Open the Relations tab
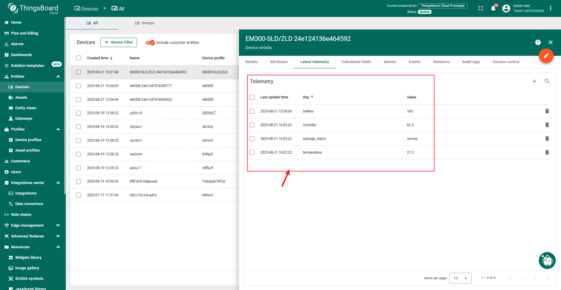This screenshot has width=561, height=290. tap(441, 62)
